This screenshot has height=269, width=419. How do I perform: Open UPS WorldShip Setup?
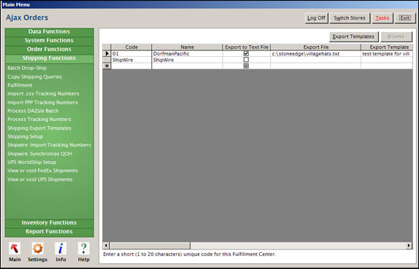[x=32, y=162]
